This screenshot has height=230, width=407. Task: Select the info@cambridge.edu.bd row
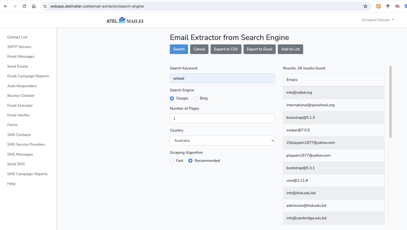pyautogui.click(x=333, y=218)
